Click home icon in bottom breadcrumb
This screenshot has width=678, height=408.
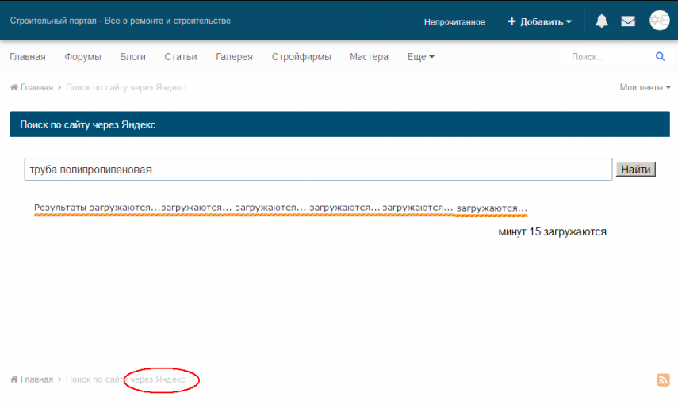tap(14, 380)
